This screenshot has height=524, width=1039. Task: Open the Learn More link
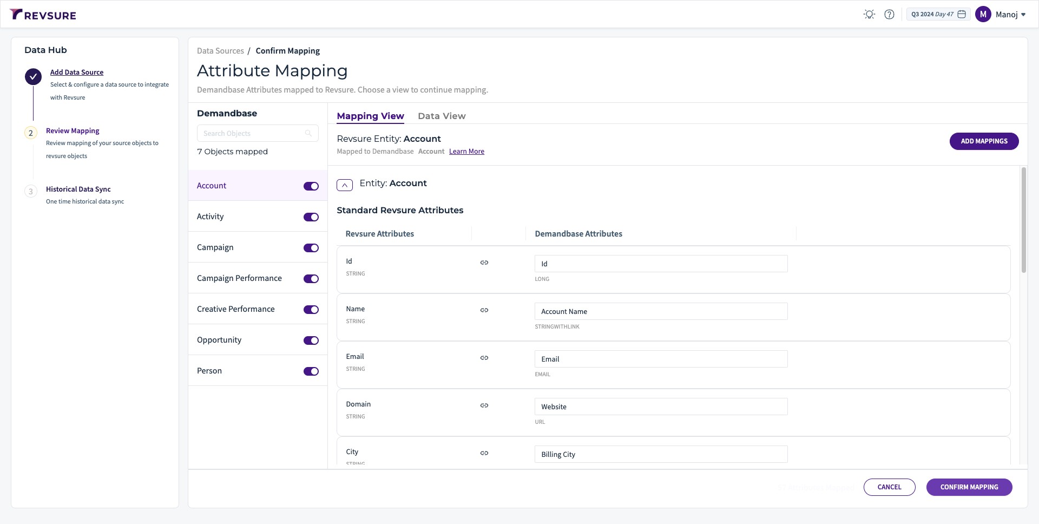tap(466, 152)
